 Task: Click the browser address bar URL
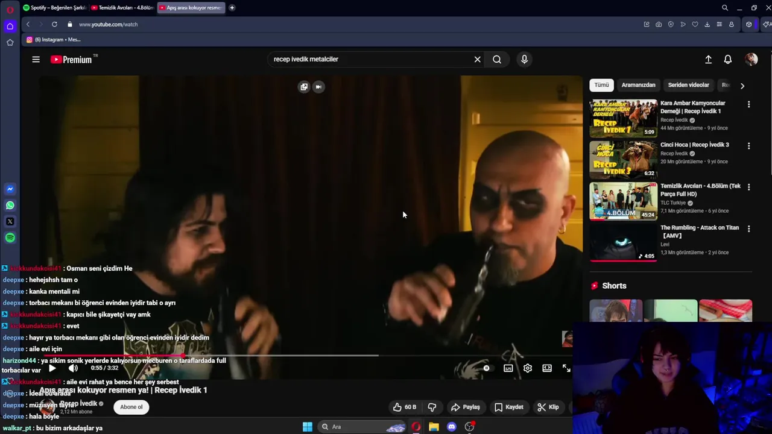pos(109,24)
